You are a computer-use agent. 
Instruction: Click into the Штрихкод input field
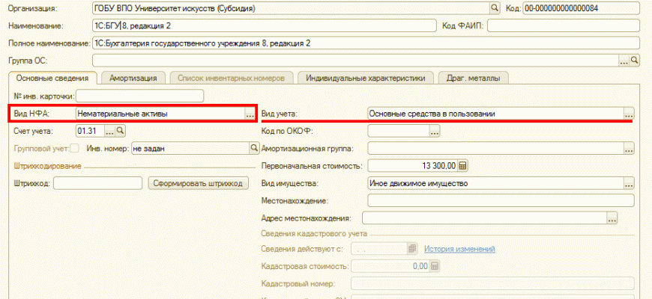(97, 183)
